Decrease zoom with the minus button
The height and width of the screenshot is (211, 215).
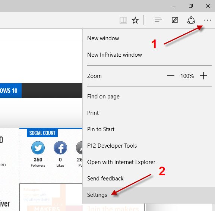click(x=171, y=76)
